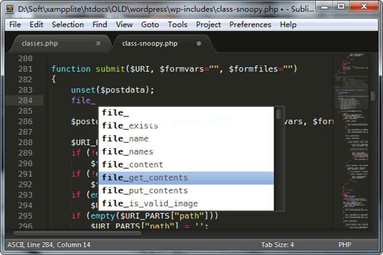Click line number 295 in gutter

(25, 216)
